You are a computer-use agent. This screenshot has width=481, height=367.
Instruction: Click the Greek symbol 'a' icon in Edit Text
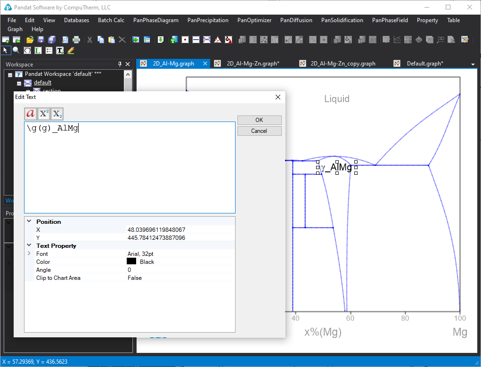[x=31, y=114]
